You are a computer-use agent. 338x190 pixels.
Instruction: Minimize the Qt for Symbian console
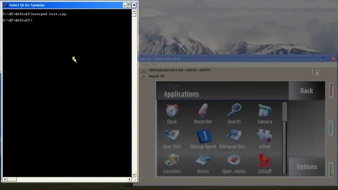[x=125, y=5]
